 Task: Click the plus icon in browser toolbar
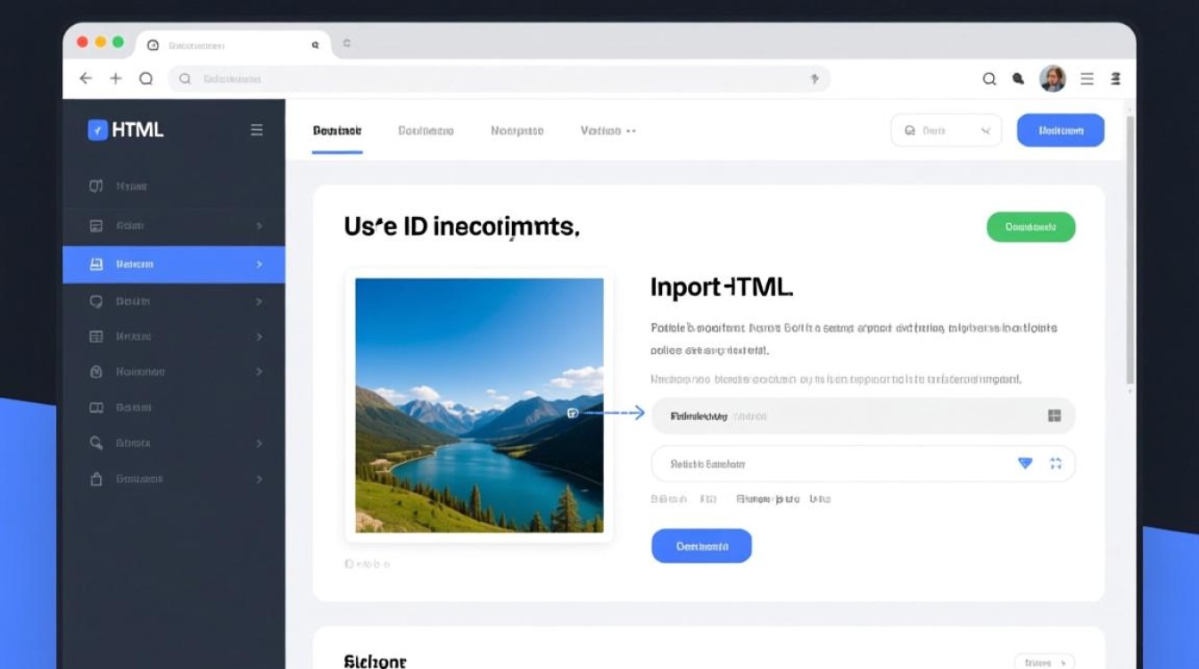click(x=116, y=78)
